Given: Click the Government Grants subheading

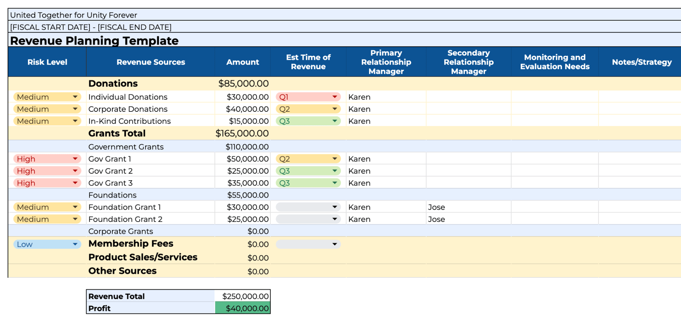Looking at the screenshot, I should tap(126, 147).
